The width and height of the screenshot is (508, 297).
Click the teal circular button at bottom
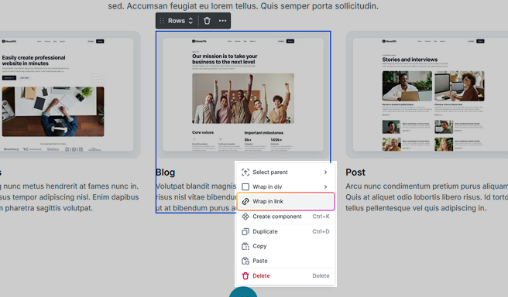(243, 292)
